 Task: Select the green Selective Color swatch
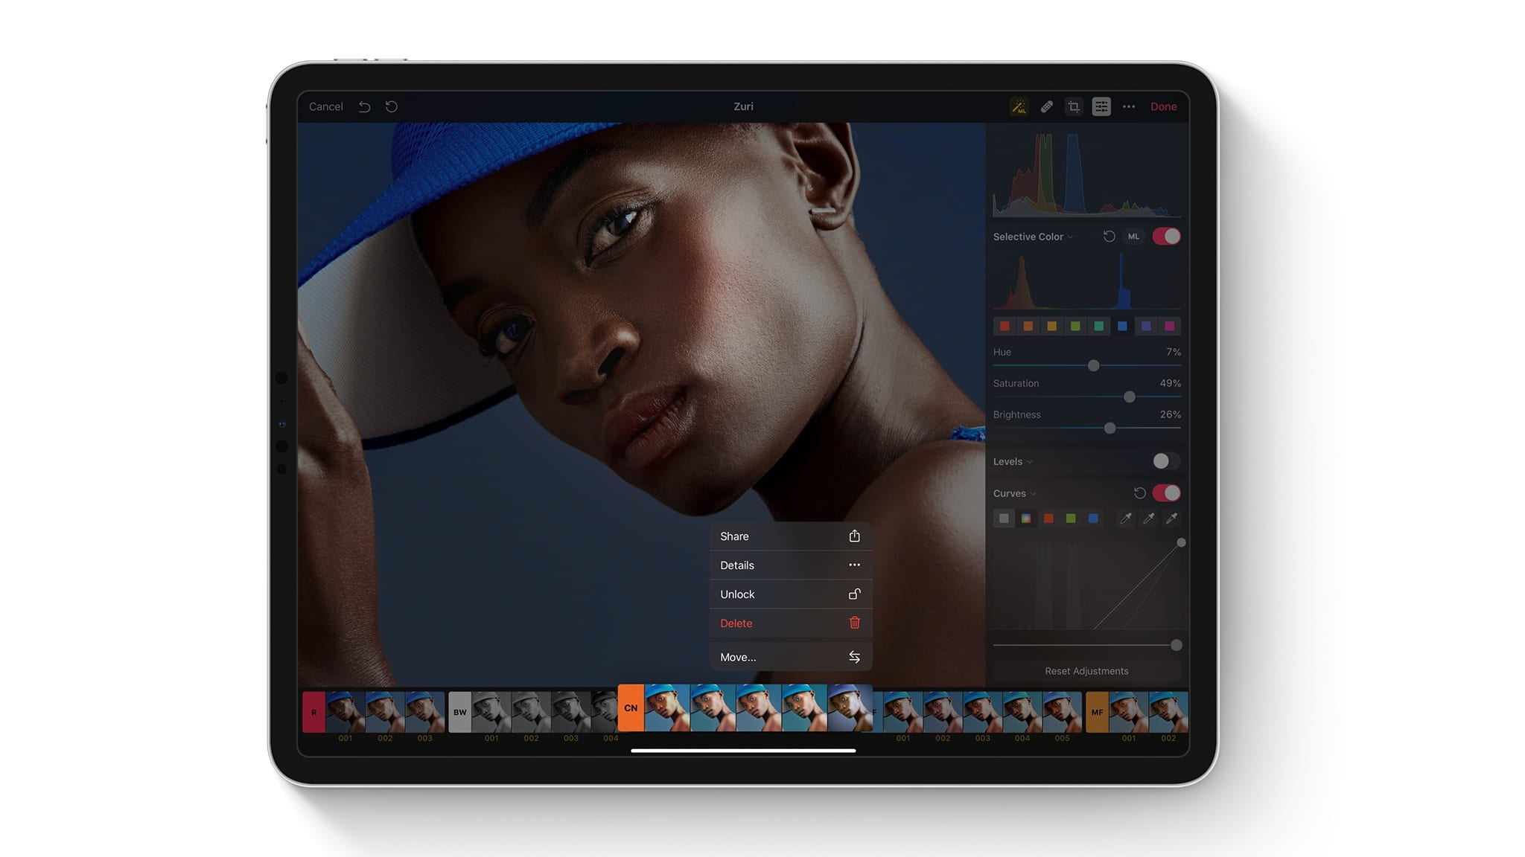coord(1075,326)
